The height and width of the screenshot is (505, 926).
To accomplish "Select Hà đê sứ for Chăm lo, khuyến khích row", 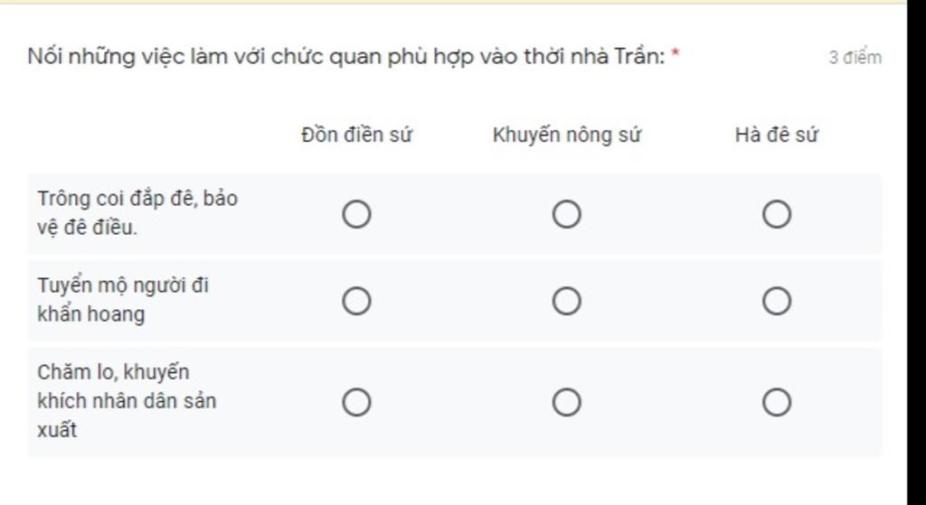I will click(x=777, y=402).
